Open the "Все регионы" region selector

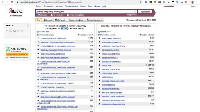(132, 15)
